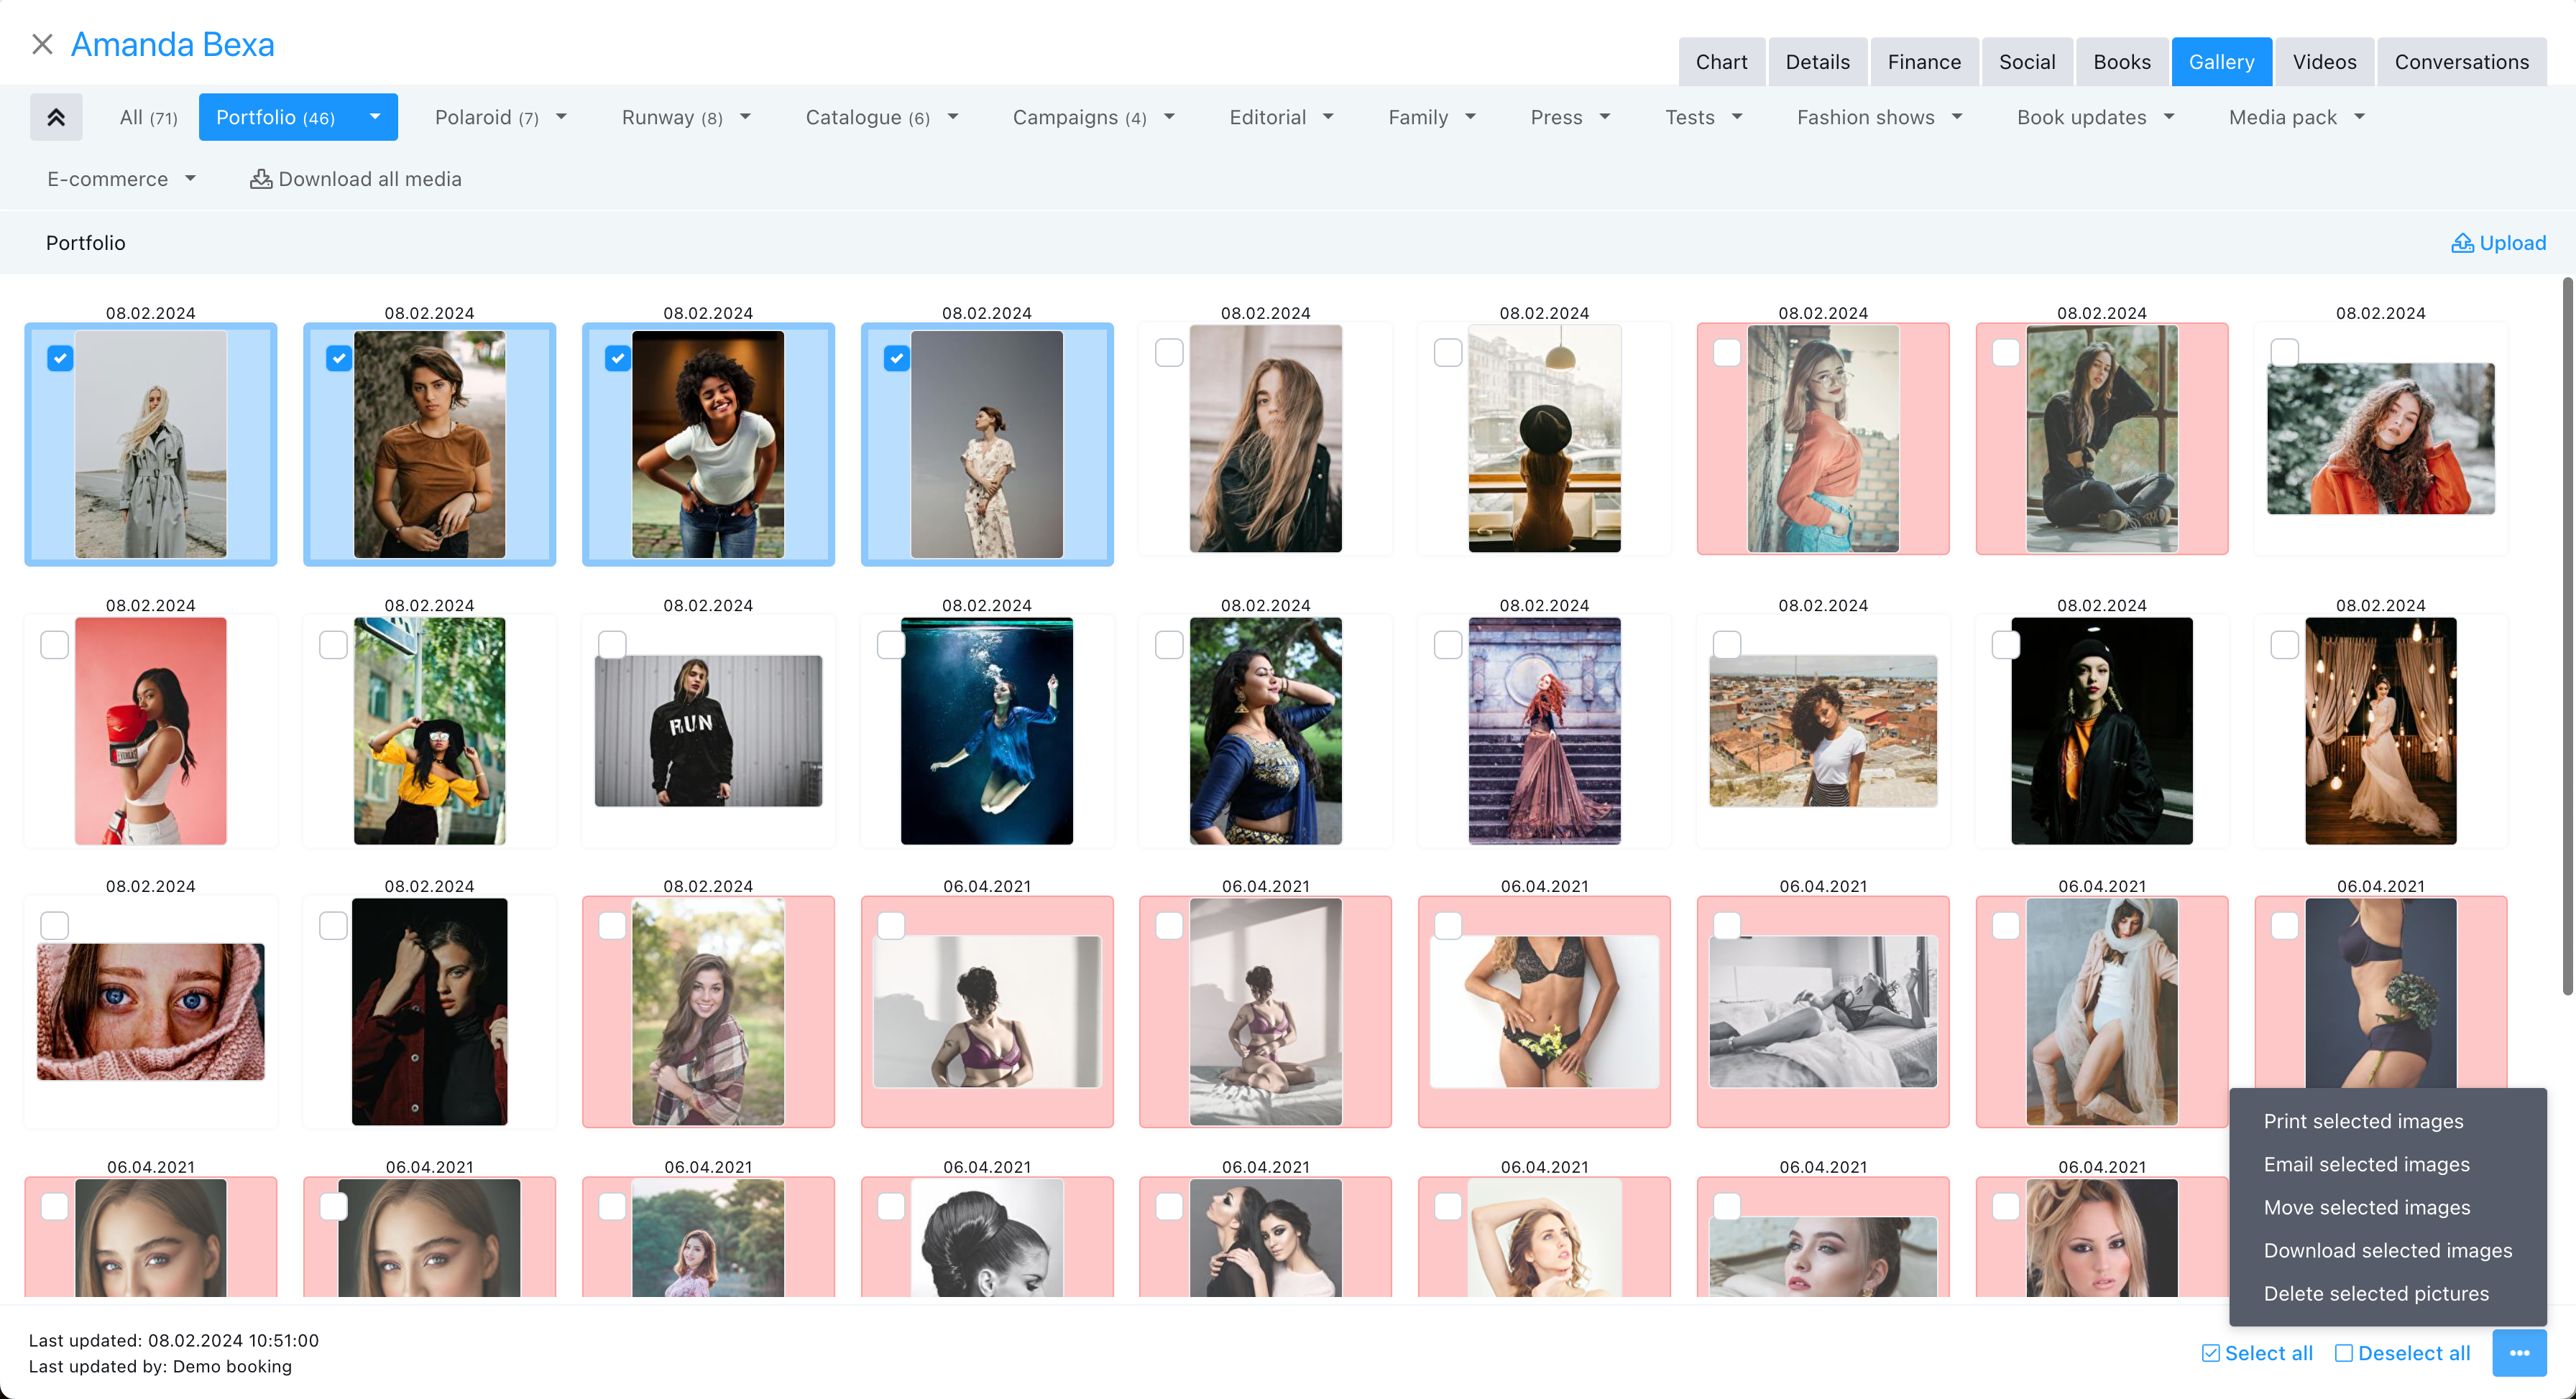2576x1399 pixels.
Task: Click Deselect all
Action: pyautogui.click(x=2402, y=1353)
